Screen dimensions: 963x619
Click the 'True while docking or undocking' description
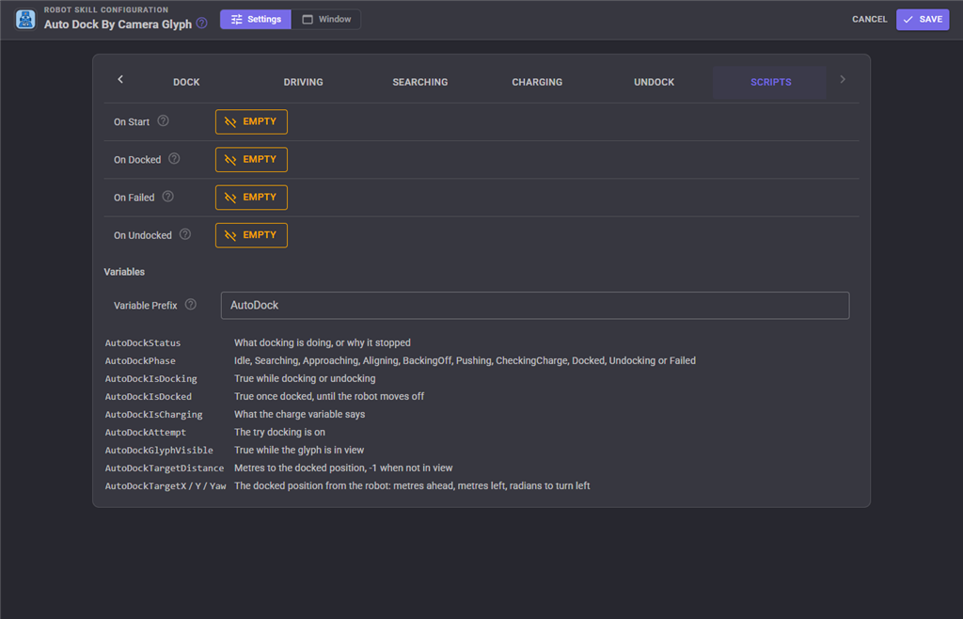pyautogui.click(x=305, y=378)
